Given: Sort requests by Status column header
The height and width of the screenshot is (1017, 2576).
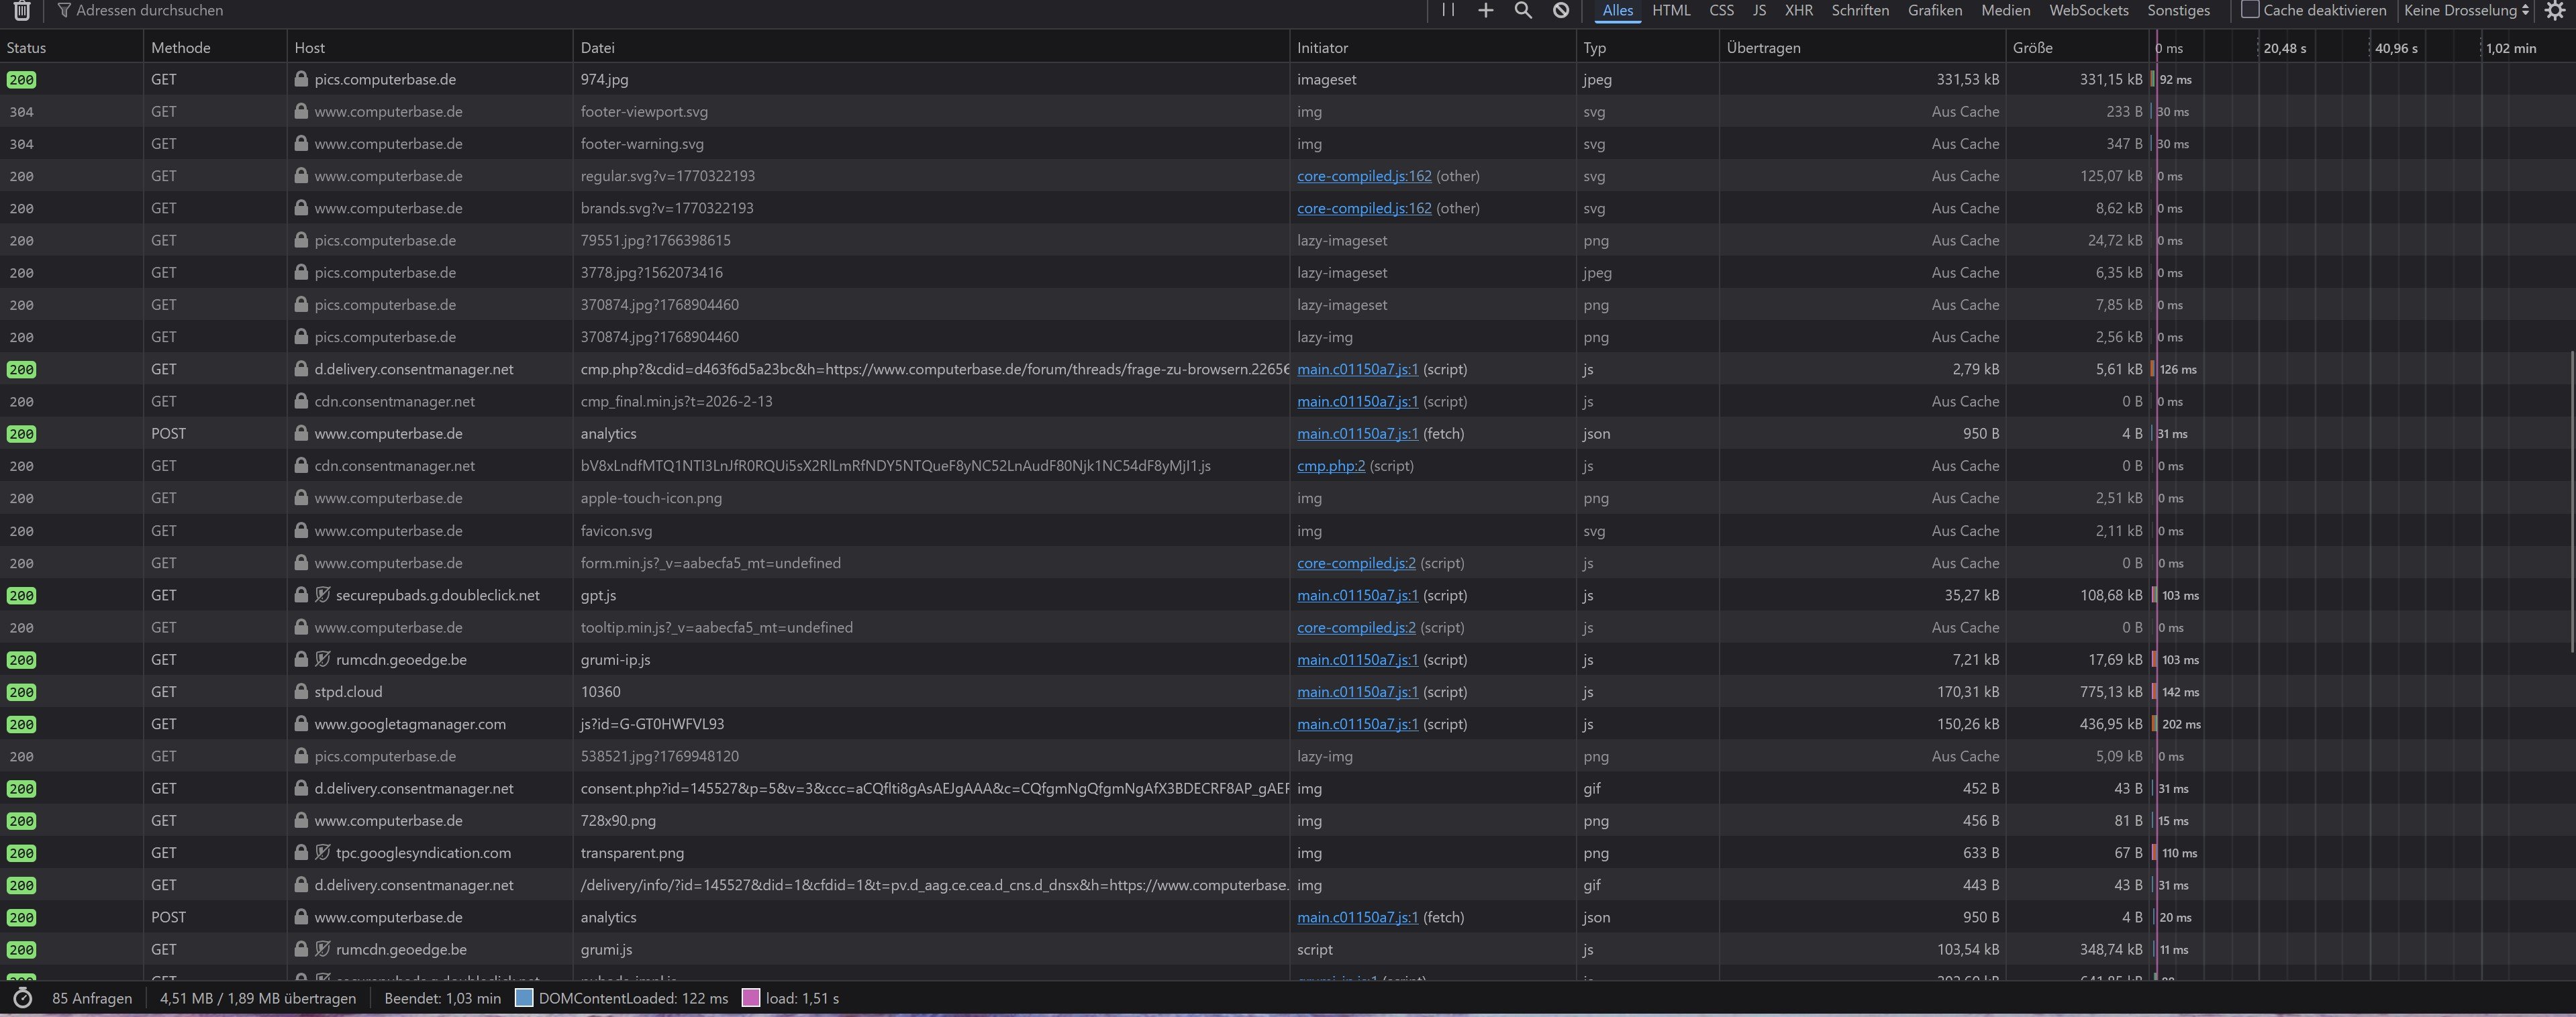Looking at the screenshot, I should coord(26,48).
